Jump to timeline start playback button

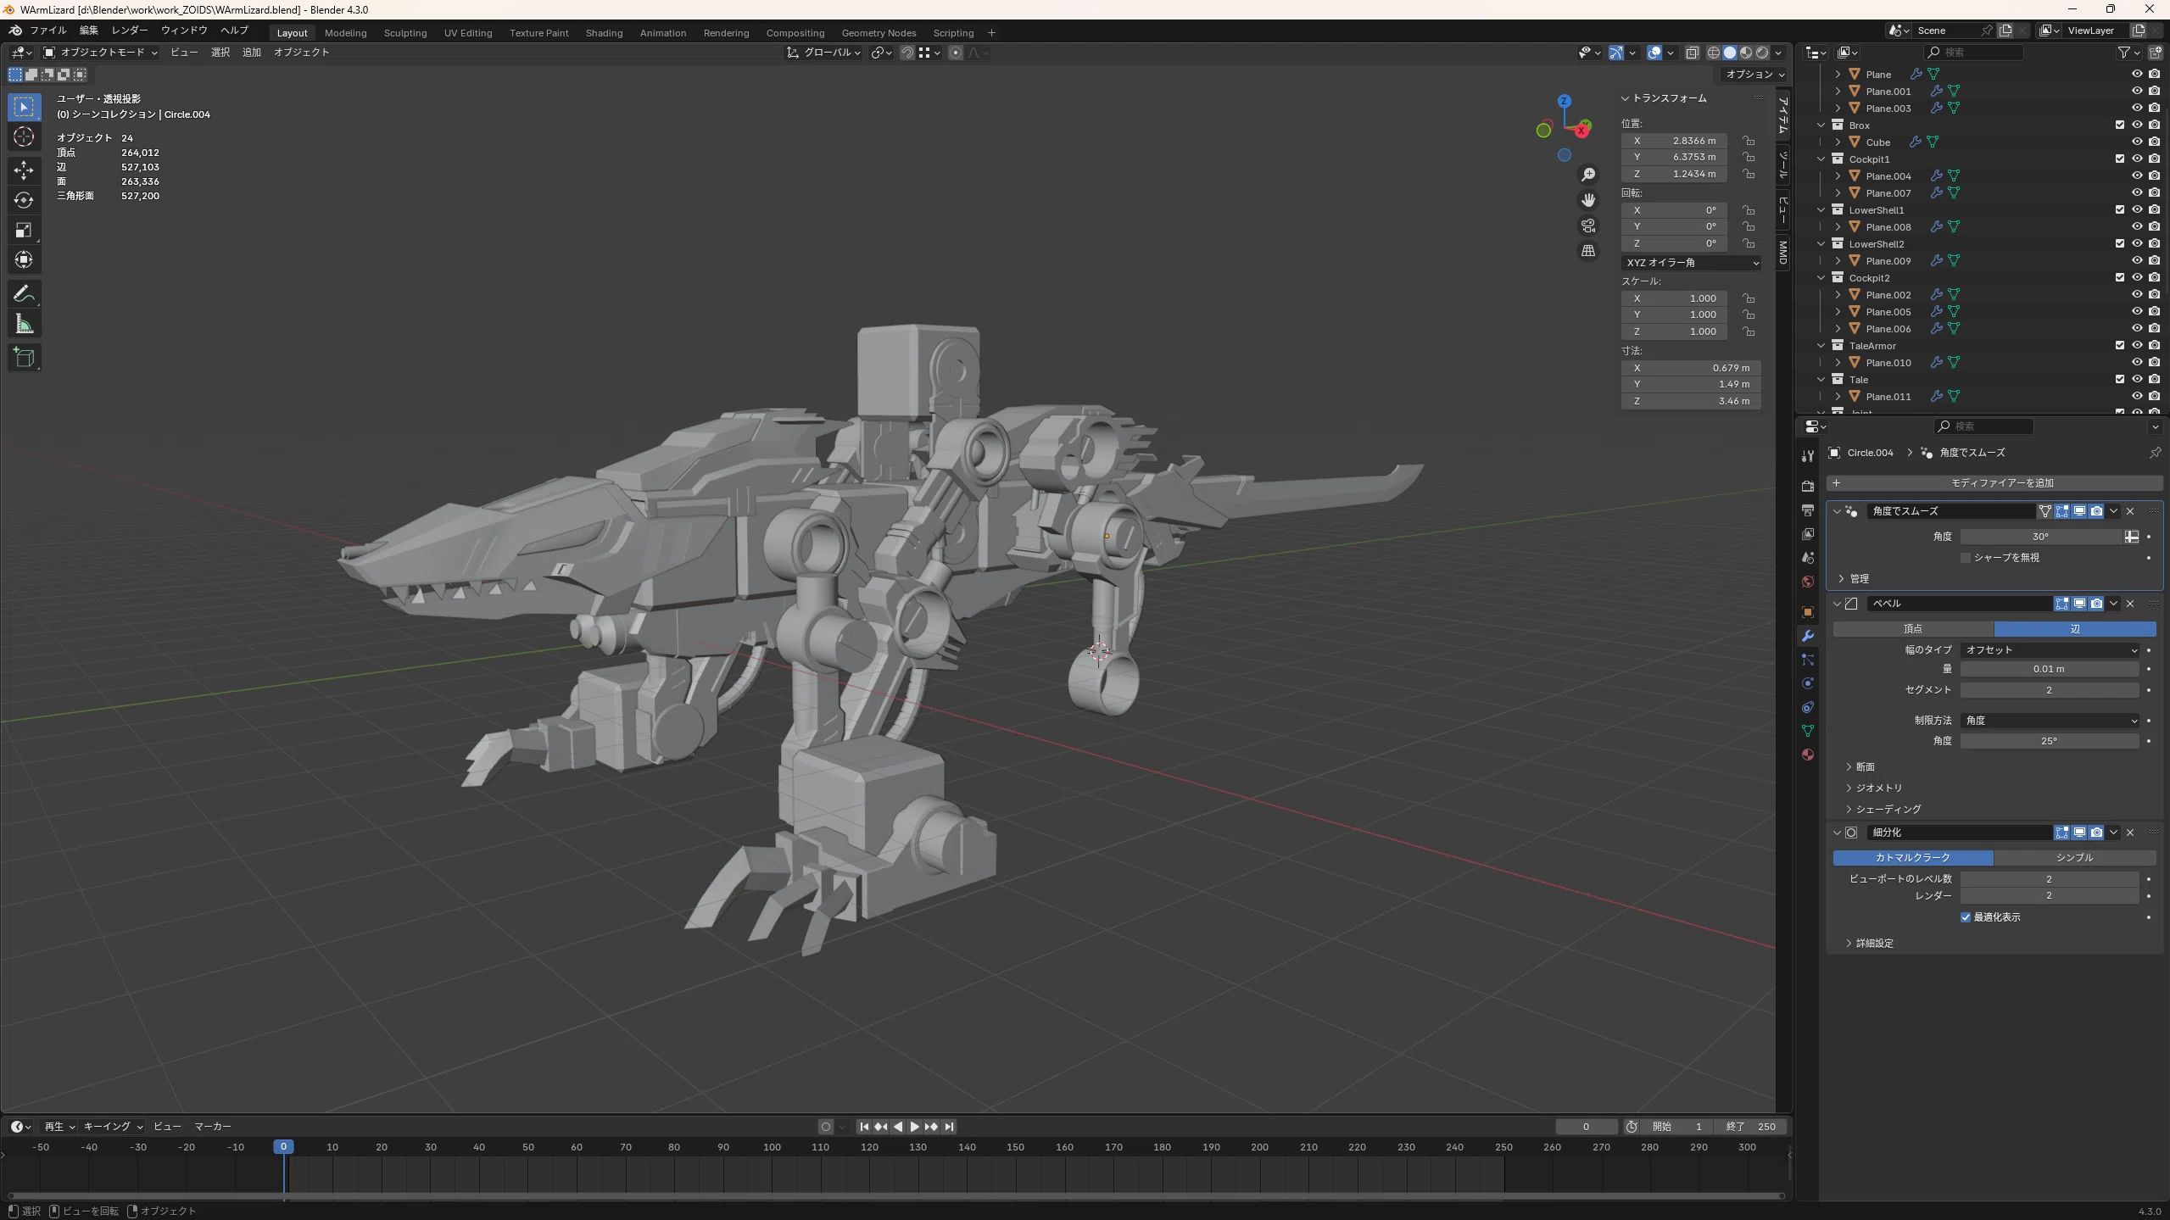[863, 1127]
